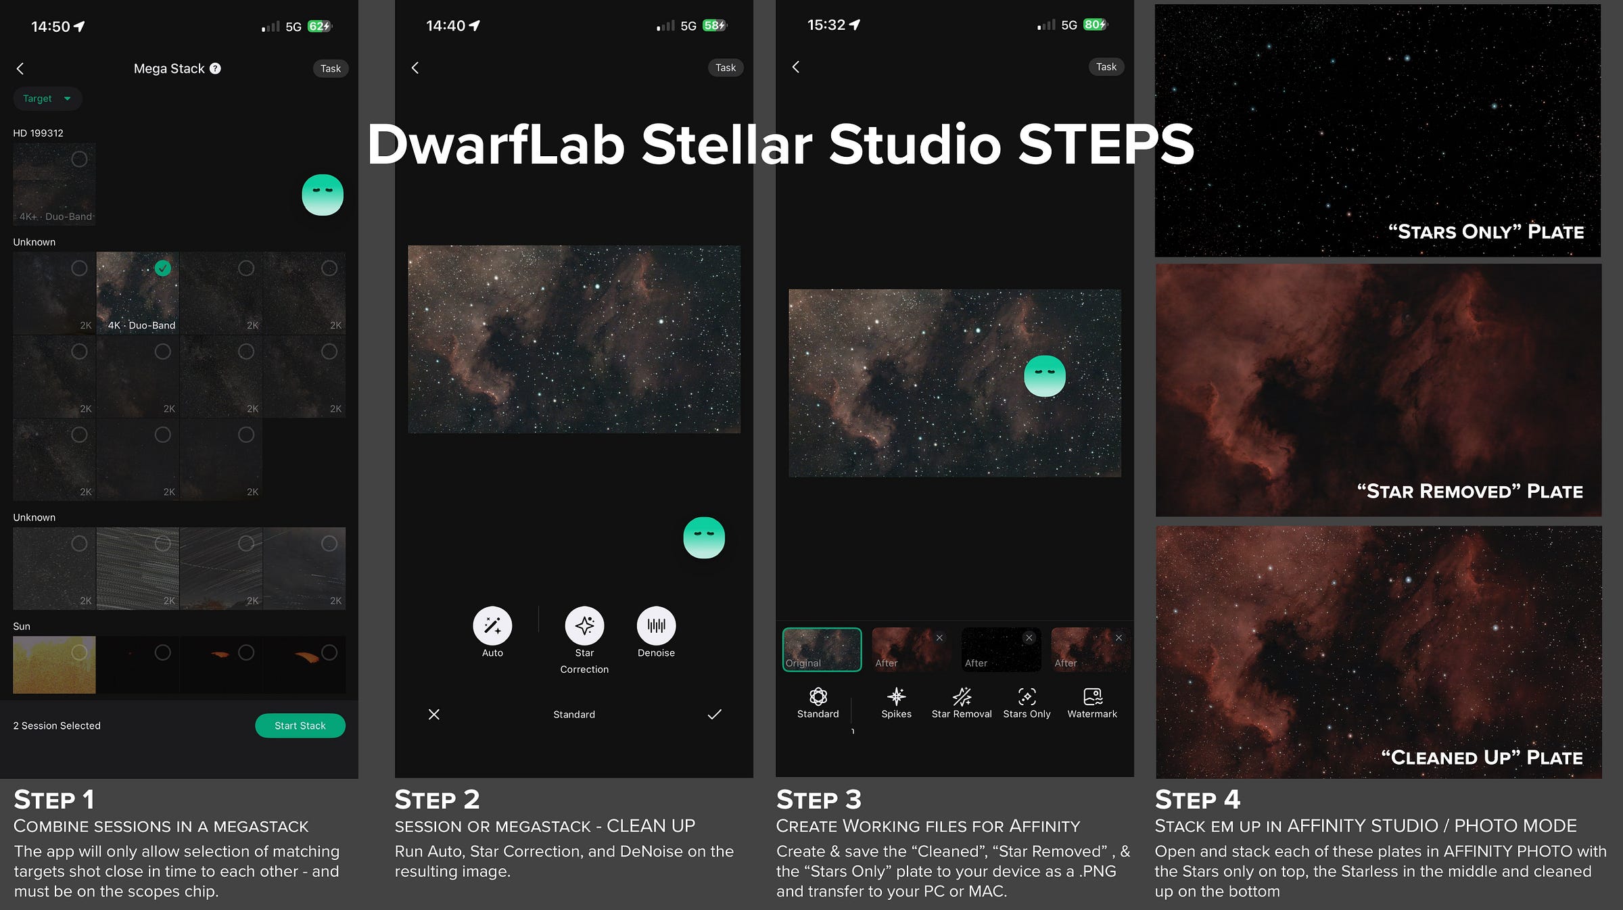Viewport: 1623px width, 910px height.
Task: Click the Start Stack button
Action: tap(300, 725)
